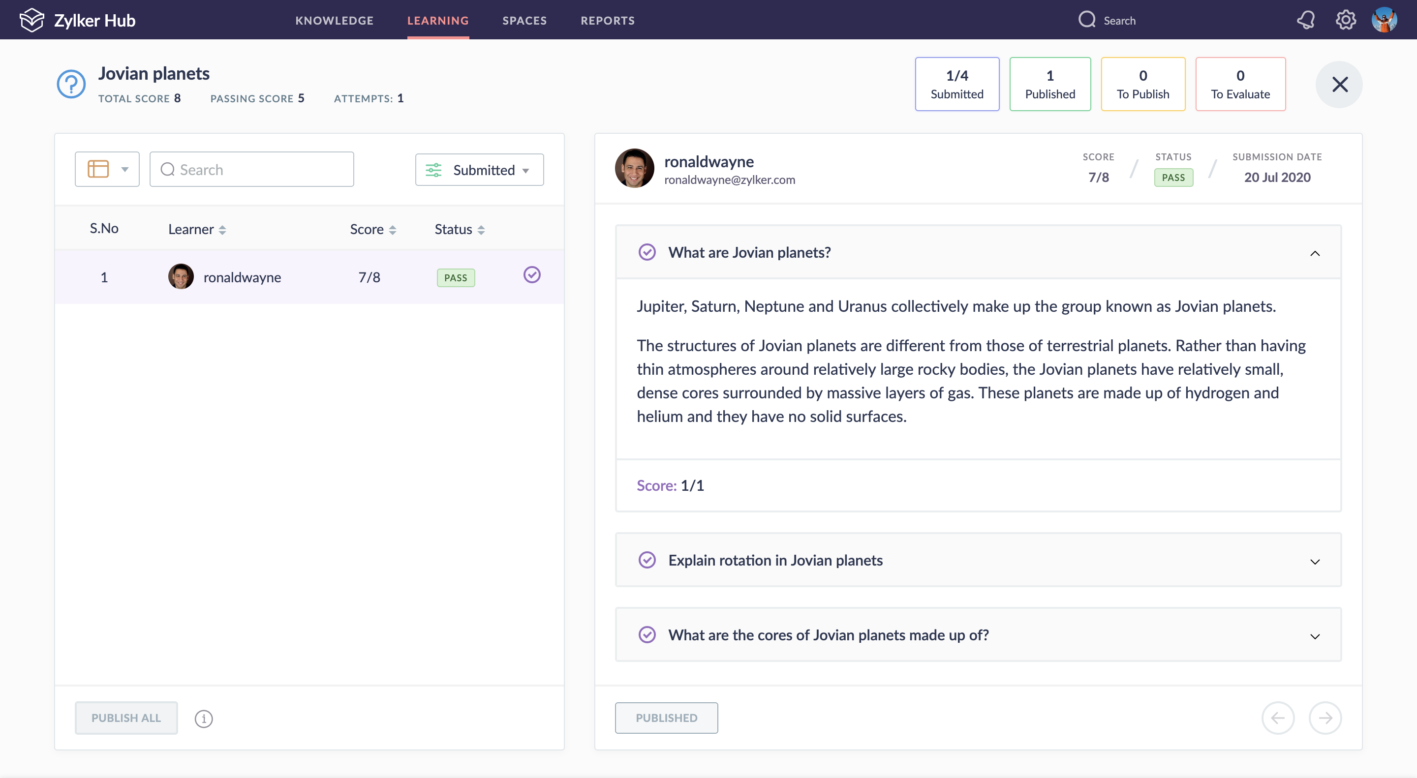Close the Jovian planets evaluation panel
This screenshot has width=1417, height=778.
click(1339, 84)
